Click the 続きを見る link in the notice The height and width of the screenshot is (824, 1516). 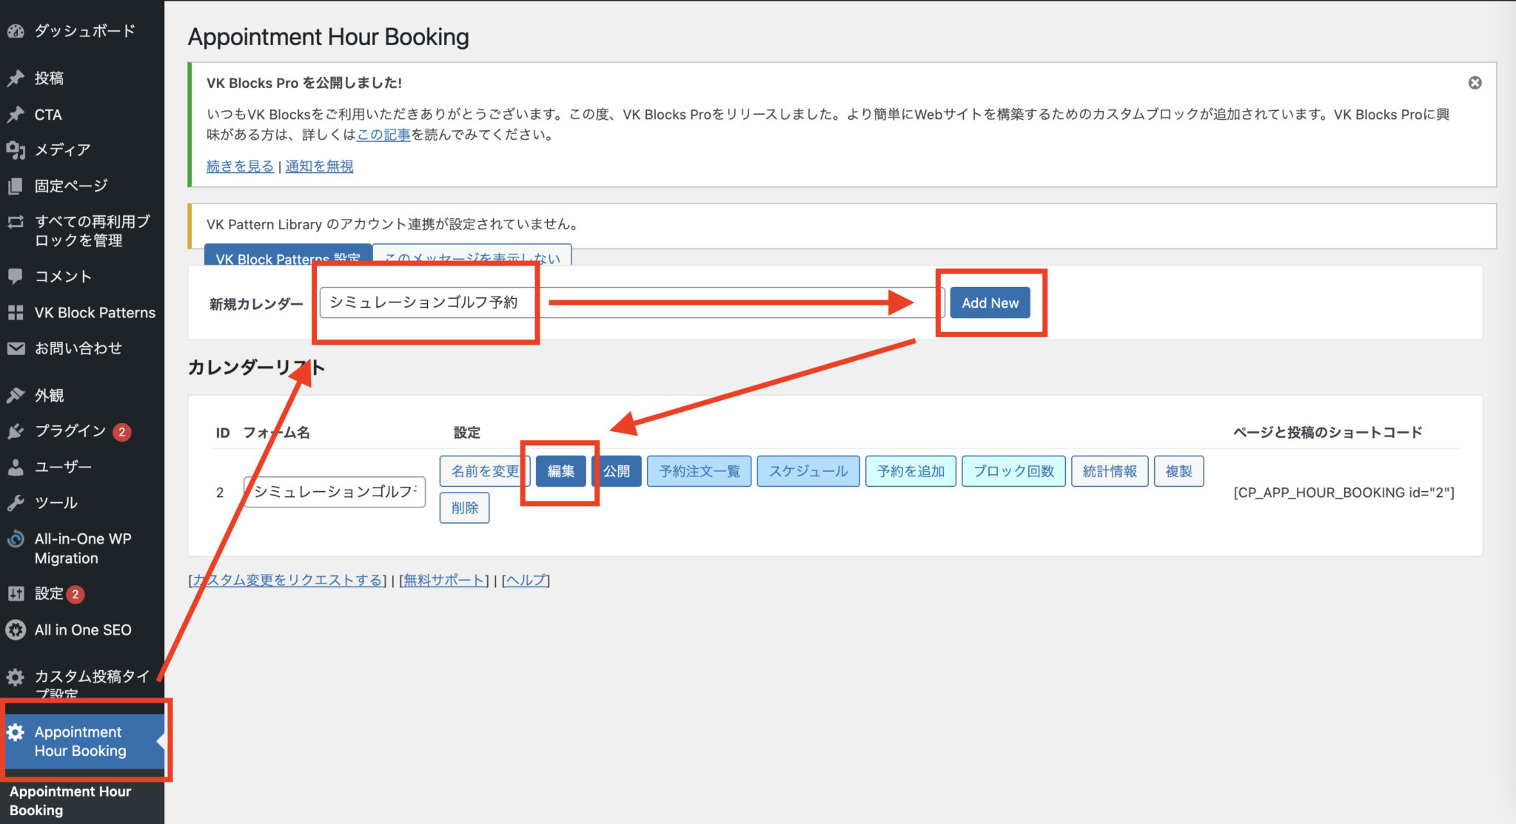238,166
